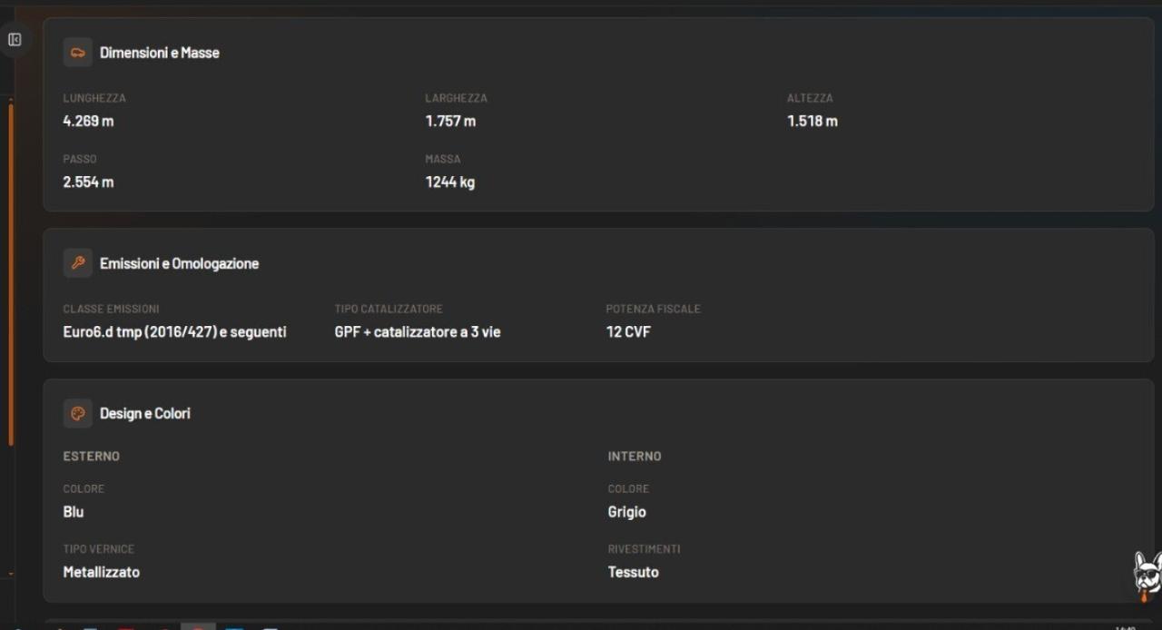Click the Blu exterior colour value
The image size is (1162, 630).
coord(74,512)
